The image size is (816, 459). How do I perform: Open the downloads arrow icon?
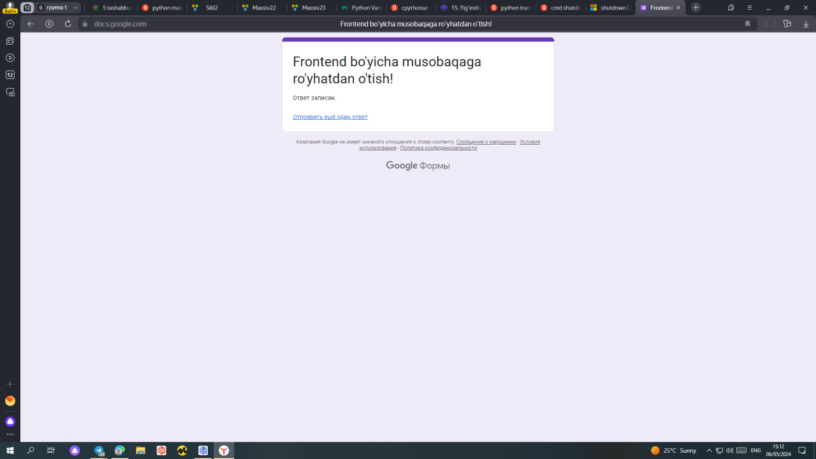tap(806, 24)
